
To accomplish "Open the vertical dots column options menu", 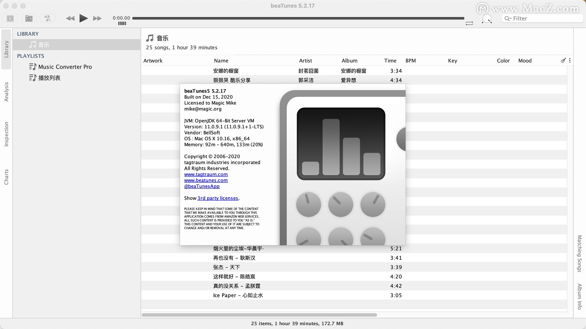I will 570,60.
